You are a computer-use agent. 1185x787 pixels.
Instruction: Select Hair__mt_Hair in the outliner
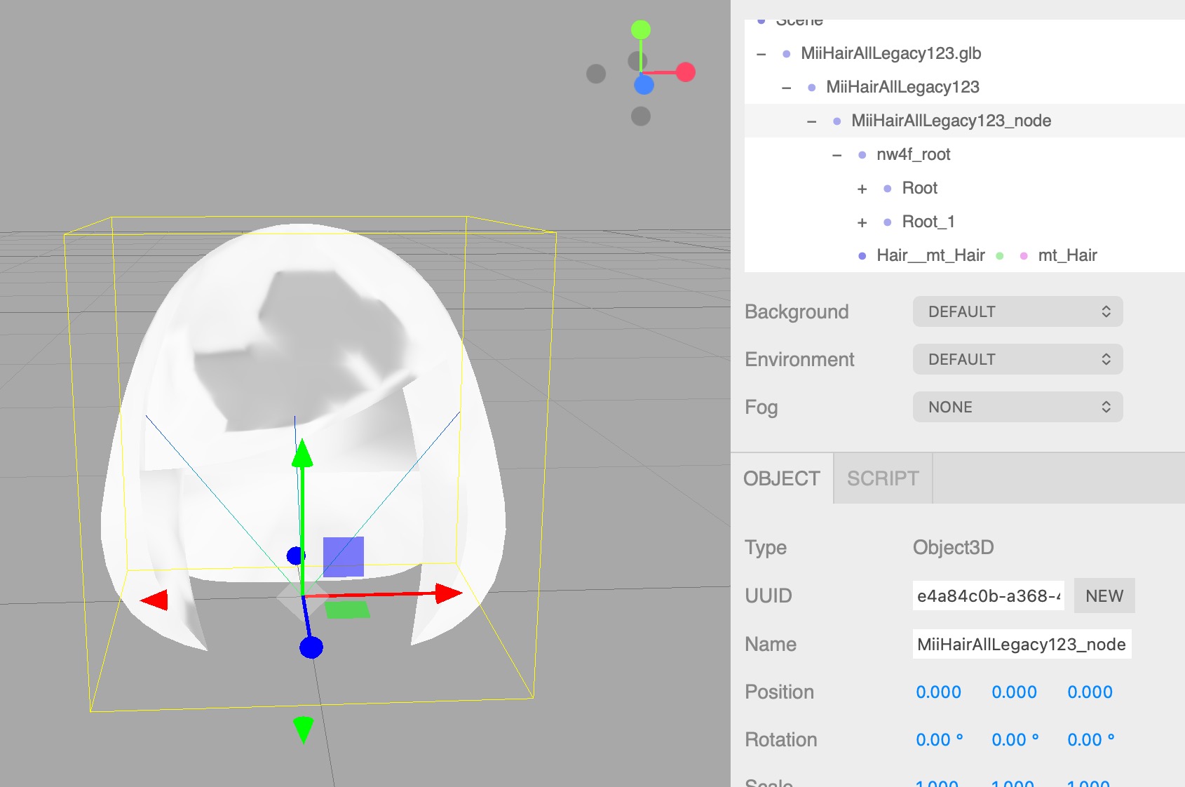click(930, 255)
